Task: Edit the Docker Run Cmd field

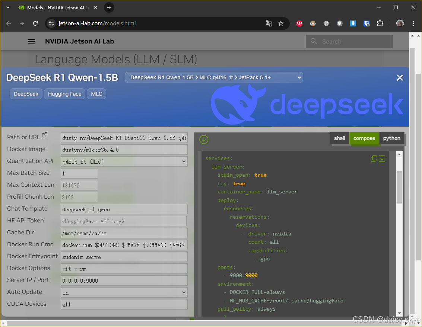Action: pyautogui.click(x=124, y=245)
